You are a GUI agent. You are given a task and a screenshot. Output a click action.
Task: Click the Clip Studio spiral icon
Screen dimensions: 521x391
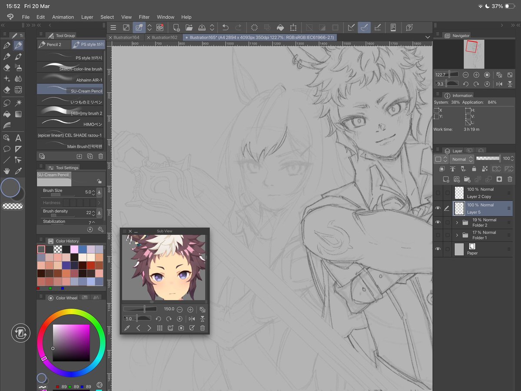pyautogui.click(x=159, y=27)
